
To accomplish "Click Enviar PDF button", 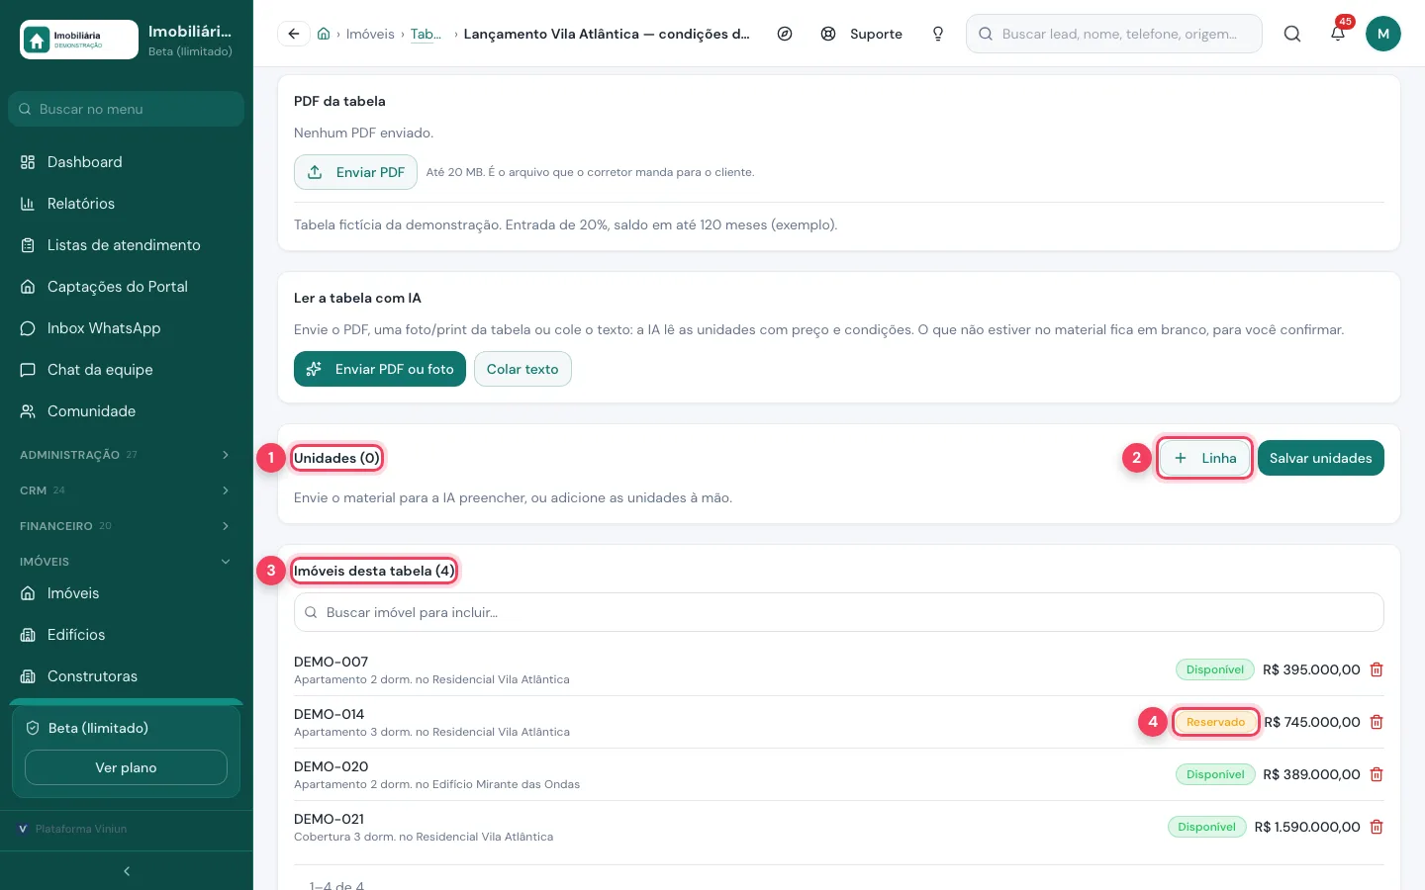I will 355,172.
